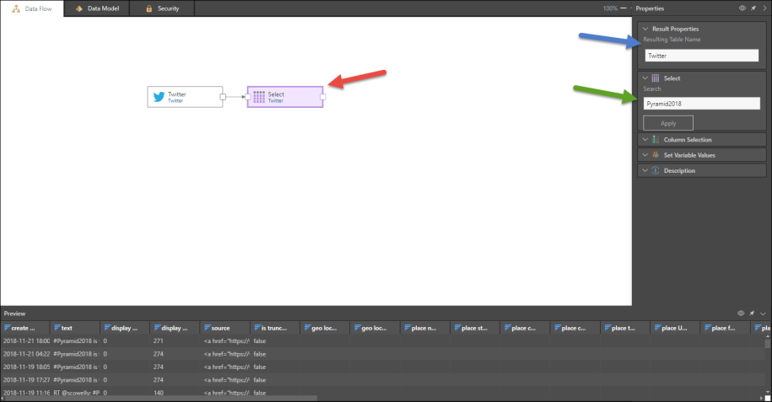Click the Resulting Table Name field
Screen dimensions: 772x402
(701, 56)
